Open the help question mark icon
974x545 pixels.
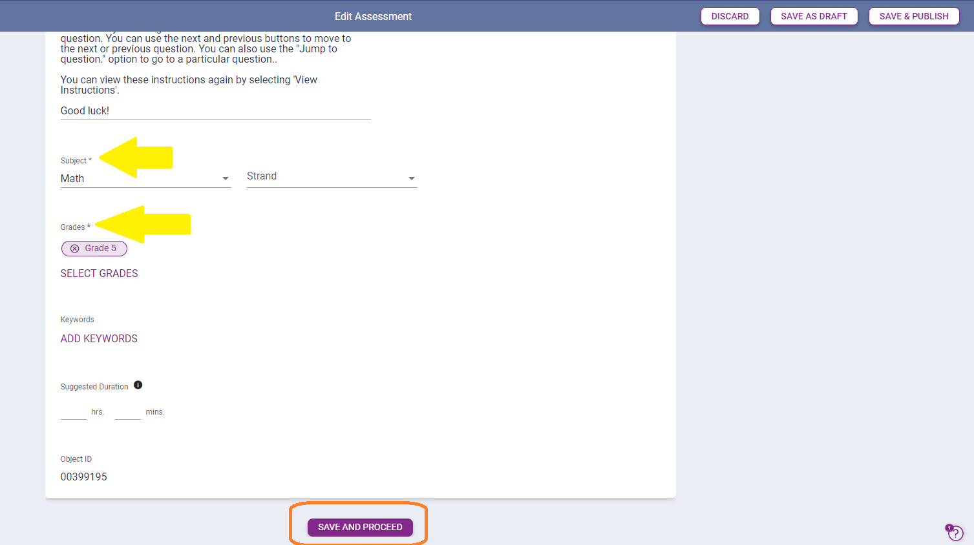point(955,533)
